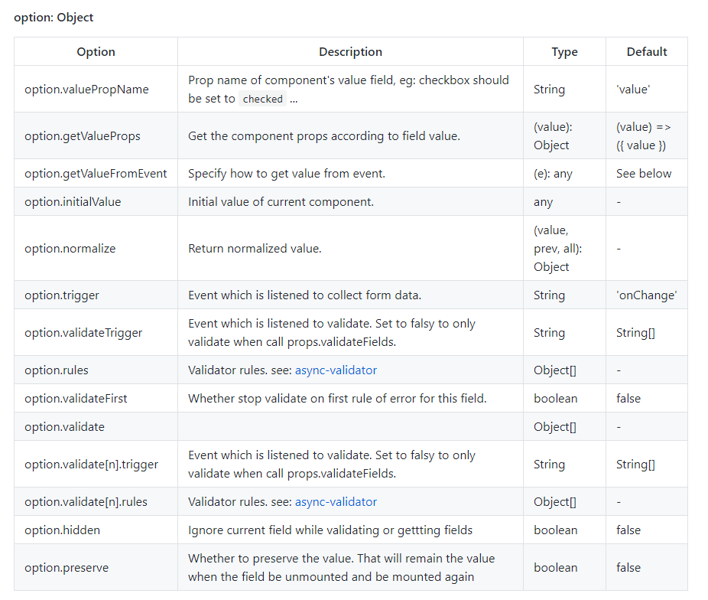Select the option.normalize row label
Screen dimensions: 708x600
pyautogui.click(x=72, y=248)
